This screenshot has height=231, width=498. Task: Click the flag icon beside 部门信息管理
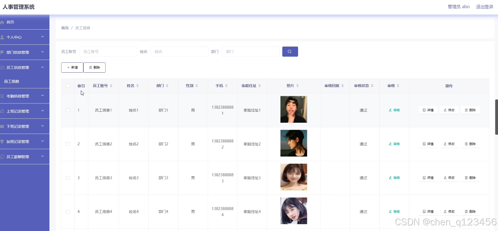(2, 52)
